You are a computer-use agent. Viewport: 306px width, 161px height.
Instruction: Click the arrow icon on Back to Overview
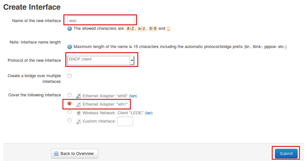(x=56, y=154)
